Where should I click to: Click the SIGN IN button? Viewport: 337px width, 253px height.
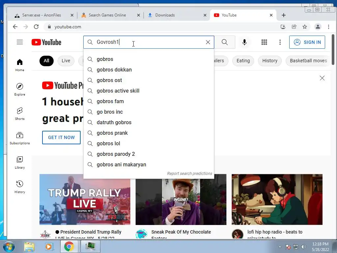click(307, 42)
